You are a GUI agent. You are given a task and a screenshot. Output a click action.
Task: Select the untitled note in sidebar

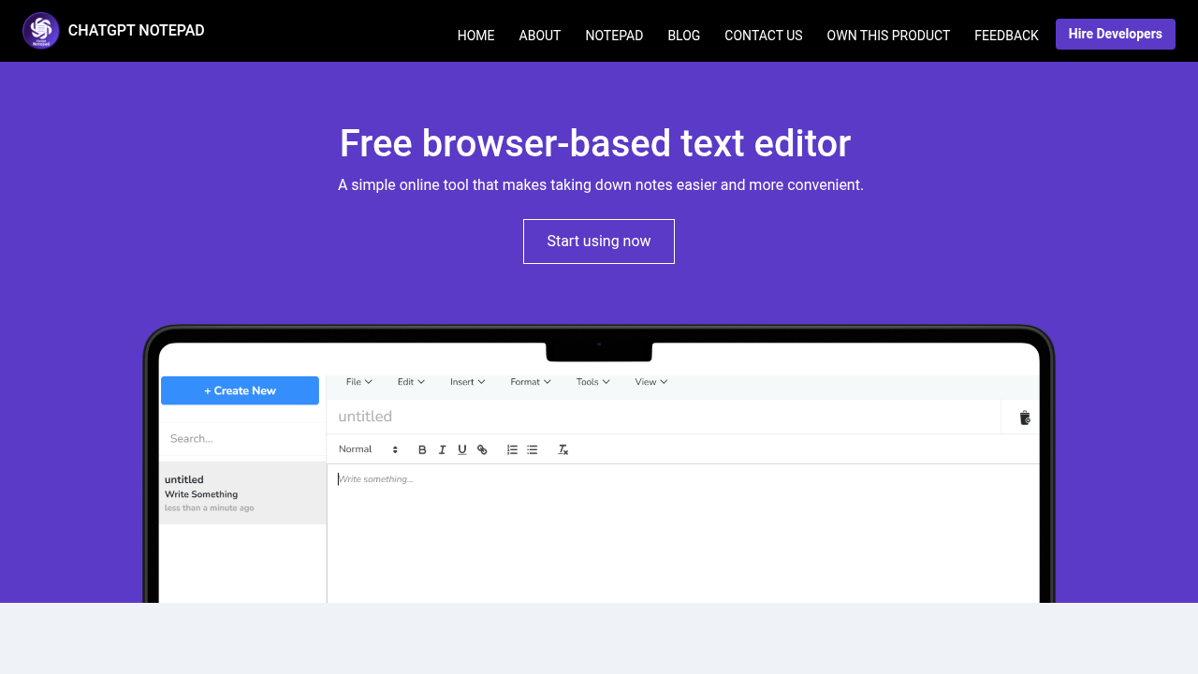coord(242,492)
